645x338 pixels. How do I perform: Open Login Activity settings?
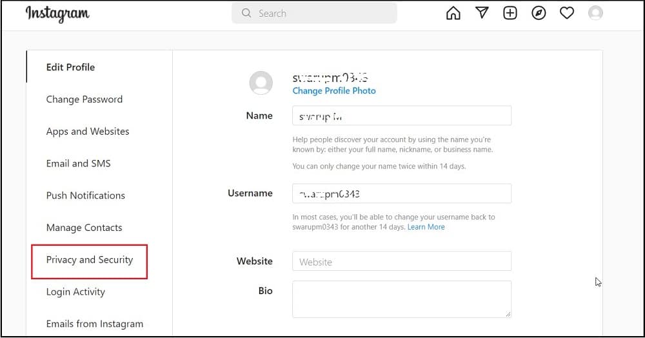pyautogui.click(x=75, y=292)
